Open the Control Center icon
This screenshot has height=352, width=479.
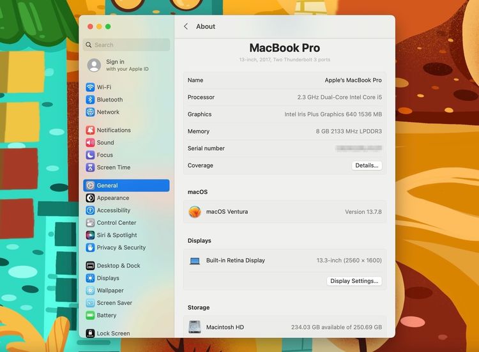[90, 223]
